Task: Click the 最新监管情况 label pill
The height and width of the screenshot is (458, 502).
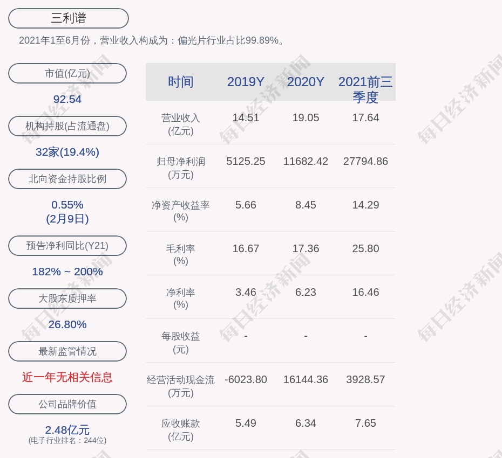Action: [67, 351]
